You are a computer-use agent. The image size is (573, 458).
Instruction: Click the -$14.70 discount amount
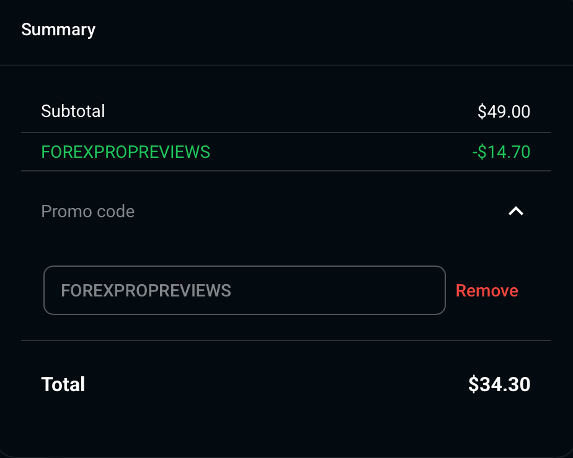(x=500, y=152)
